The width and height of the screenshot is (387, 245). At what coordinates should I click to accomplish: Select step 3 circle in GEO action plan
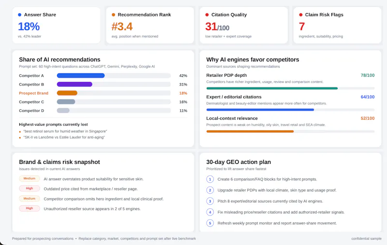click(210, 201)
